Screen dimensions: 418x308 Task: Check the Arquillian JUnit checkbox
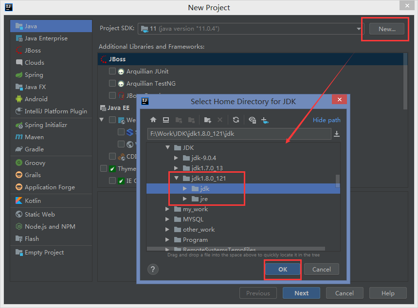point(112,71)
